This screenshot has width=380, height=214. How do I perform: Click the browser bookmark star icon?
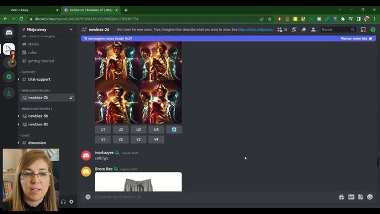click(270, 19)
